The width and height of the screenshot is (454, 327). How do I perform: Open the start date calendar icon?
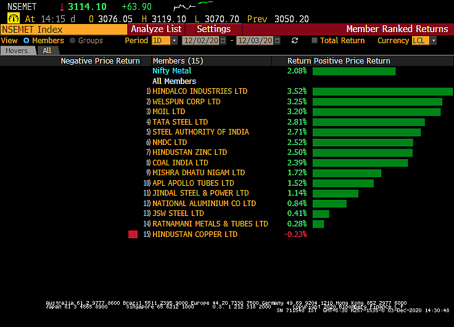tap(223, 41)
